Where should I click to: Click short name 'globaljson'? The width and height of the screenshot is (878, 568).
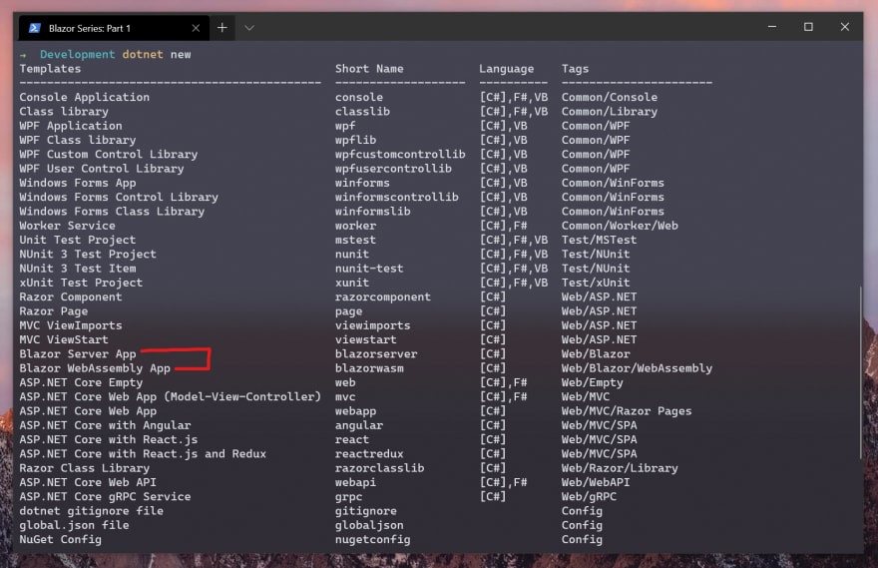tap(369, 525)
